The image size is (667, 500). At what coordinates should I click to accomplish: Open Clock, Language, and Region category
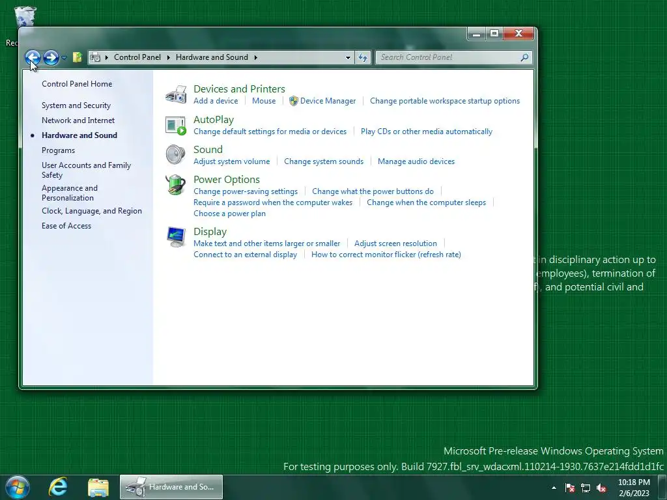[x=92, y=211]
